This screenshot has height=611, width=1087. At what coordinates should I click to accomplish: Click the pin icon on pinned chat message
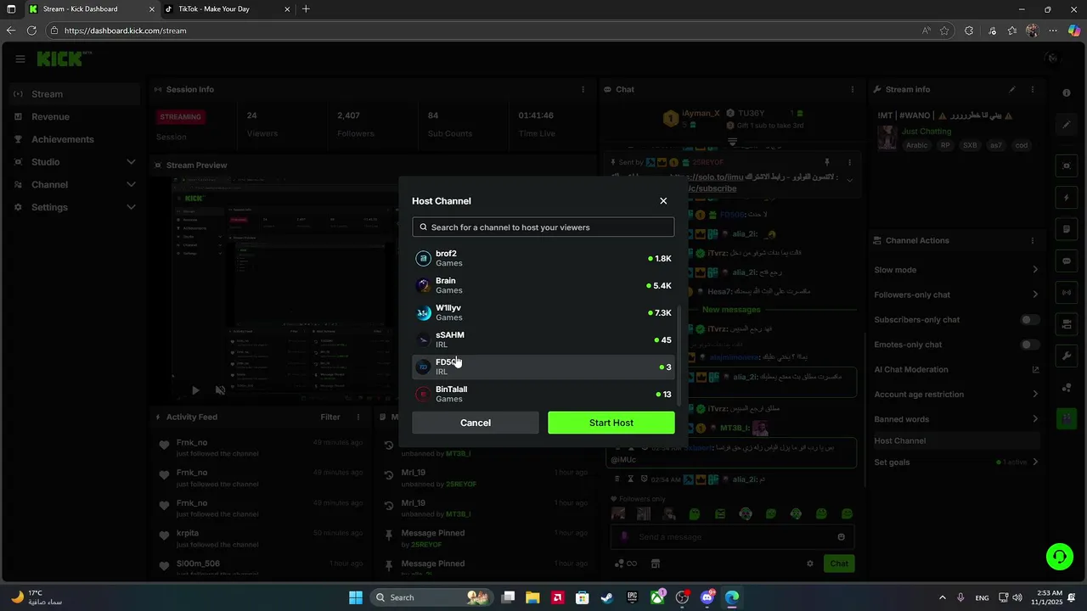coord(826,162)
